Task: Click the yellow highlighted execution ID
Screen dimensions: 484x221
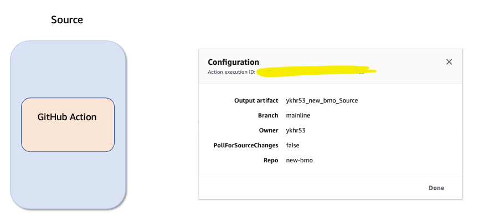Action: [x=316, y=71]
